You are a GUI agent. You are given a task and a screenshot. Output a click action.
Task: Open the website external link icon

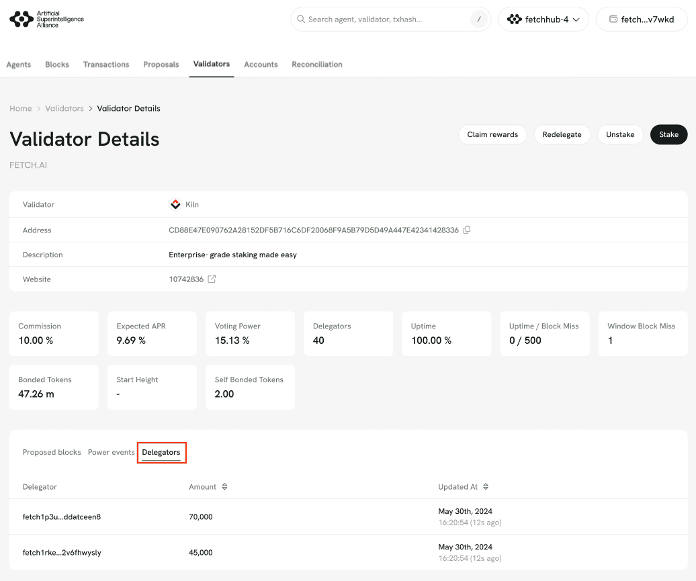click(x=212, y=279)
